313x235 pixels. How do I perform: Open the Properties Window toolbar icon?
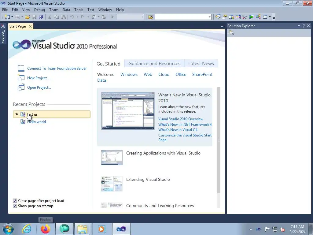click(225, 17)
